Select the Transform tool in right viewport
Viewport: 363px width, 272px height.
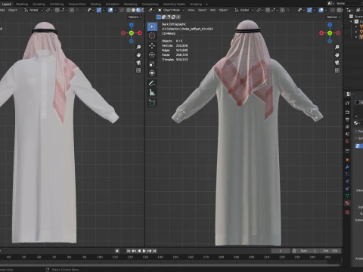152,73
